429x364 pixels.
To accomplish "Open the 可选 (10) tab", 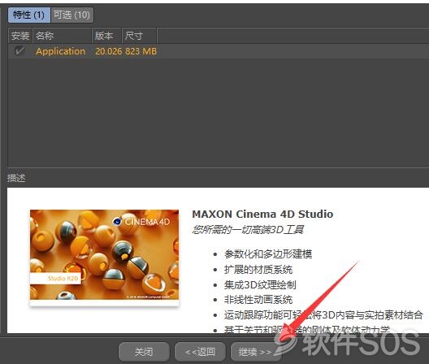I will pyautogui.click(x=71, y=15).
